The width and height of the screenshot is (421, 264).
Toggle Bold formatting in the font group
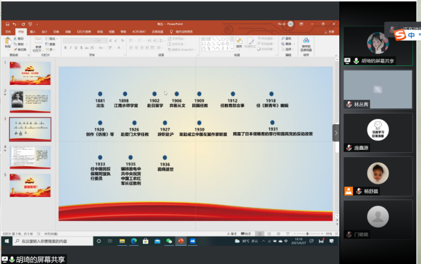(x=65, y=48)
